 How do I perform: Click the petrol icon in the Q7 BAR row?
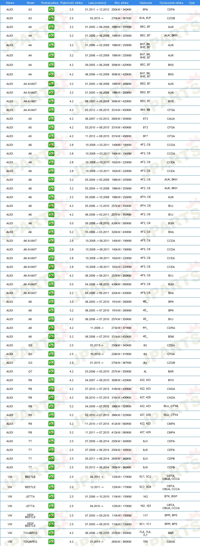pyautogui.click(x=51, y=371)
